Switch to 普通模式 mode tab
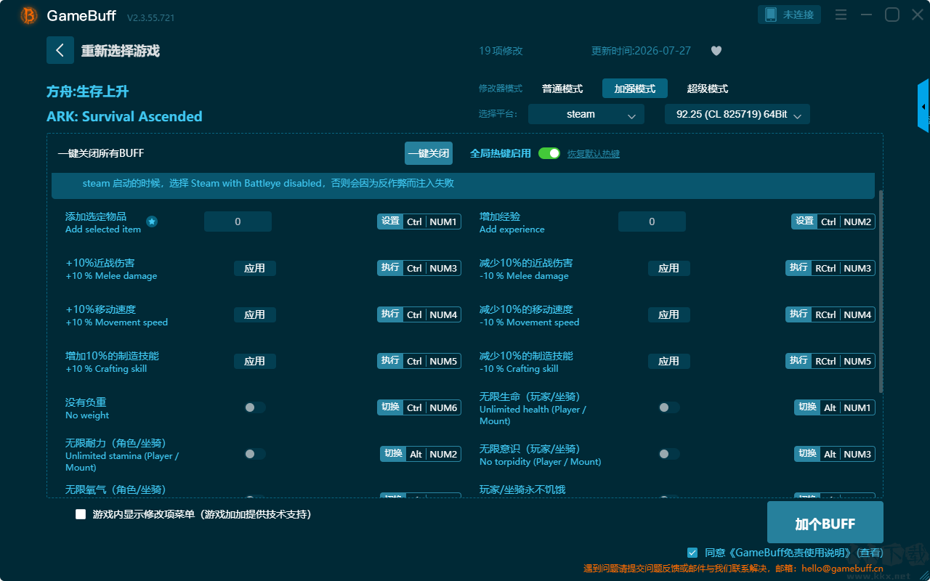The height and width of the screenshot is (581, 930). pos(562,89)
